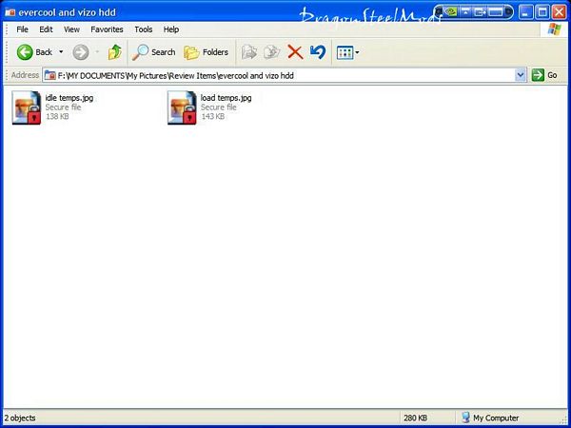
Task: Click the Back navigation button
Action: click(x=34, y=52)
